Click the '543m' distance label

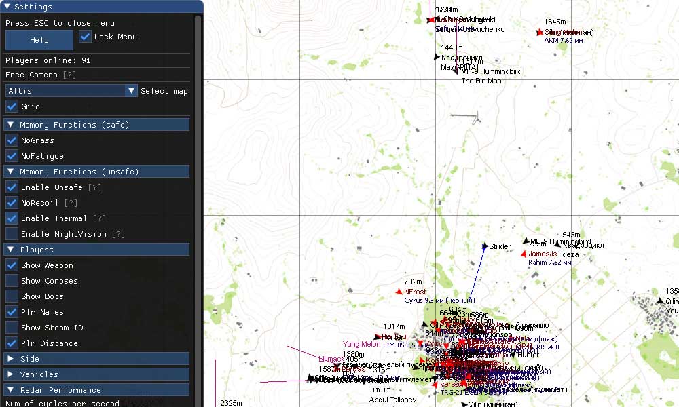point(571,235)
